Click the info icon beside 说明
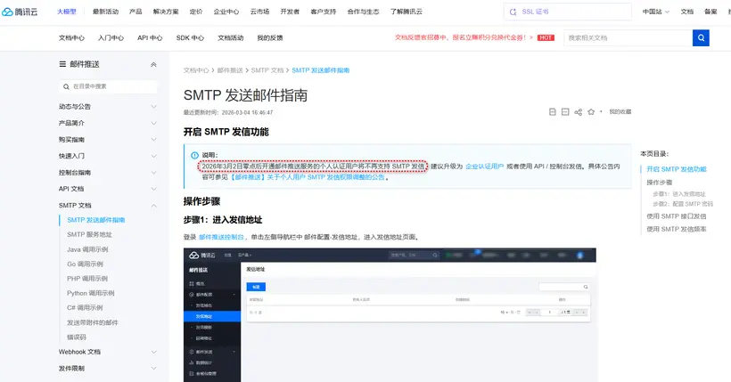 (194, 155)
